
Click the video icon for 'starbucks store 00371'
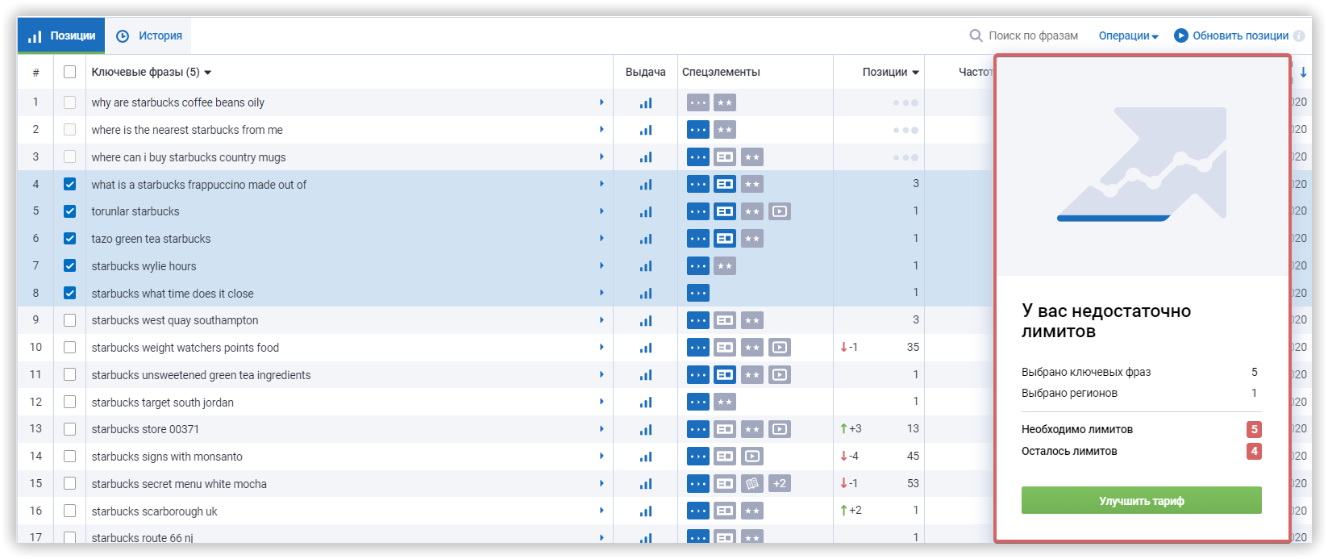pyautogui.click(x=779, y=429)
